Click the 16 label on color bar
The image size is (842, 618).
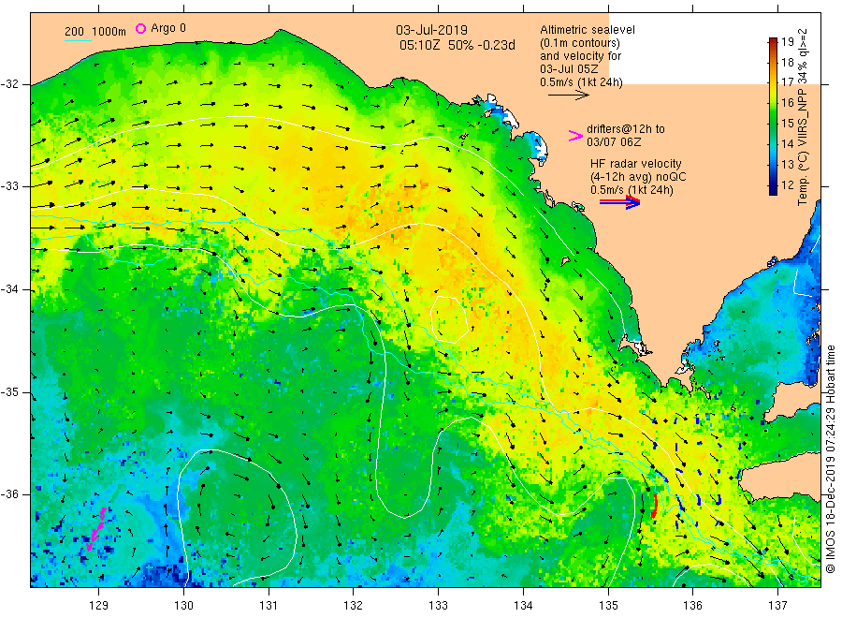787,103
